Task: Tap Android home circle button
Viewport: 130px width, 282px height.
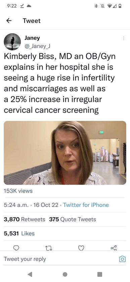Action: tap(65, 274)
